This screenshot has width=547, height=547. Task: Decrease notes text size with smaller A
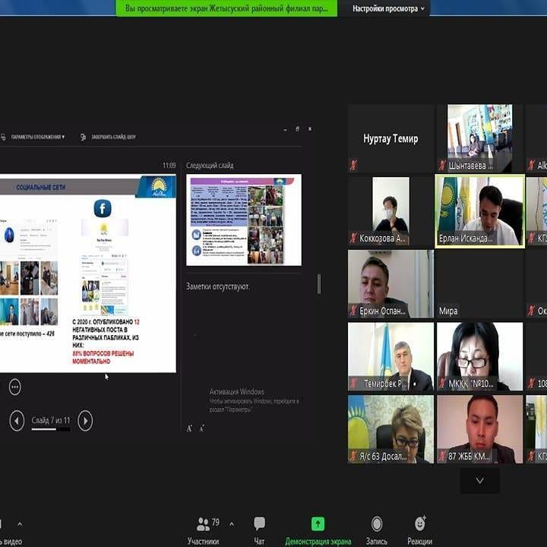(x=201, y=428)
